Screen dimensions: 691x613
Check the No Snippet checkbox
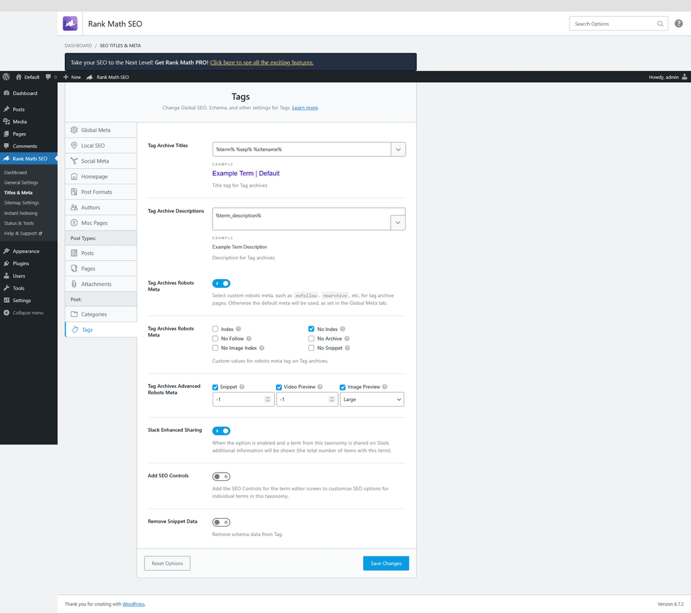(311, 347)
